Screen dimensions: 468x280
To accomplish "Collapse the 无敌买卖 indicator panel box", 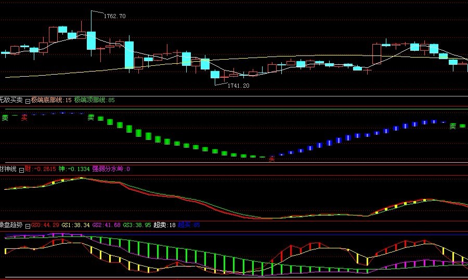I will click(x=28, y=101).
